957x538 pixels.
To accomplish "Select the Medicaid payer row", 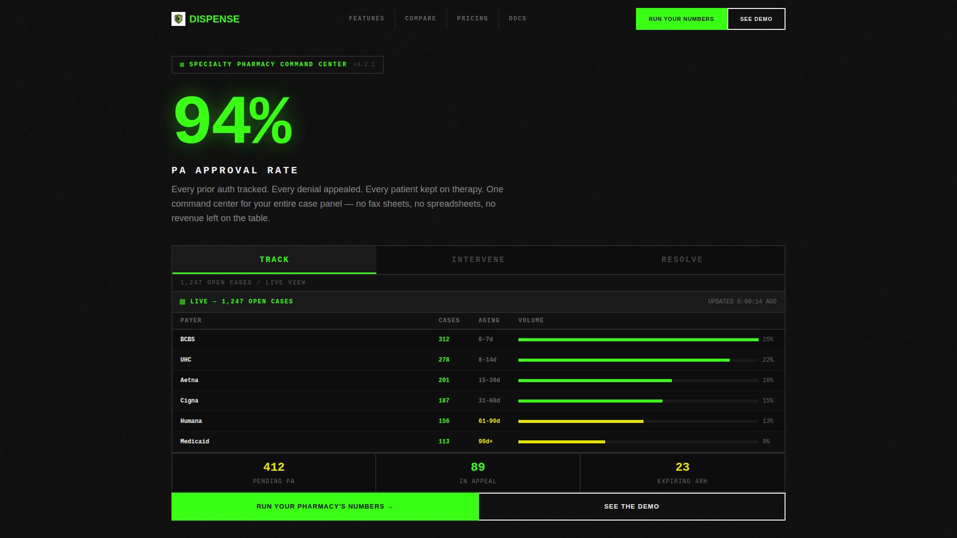I will pos(478,442).
